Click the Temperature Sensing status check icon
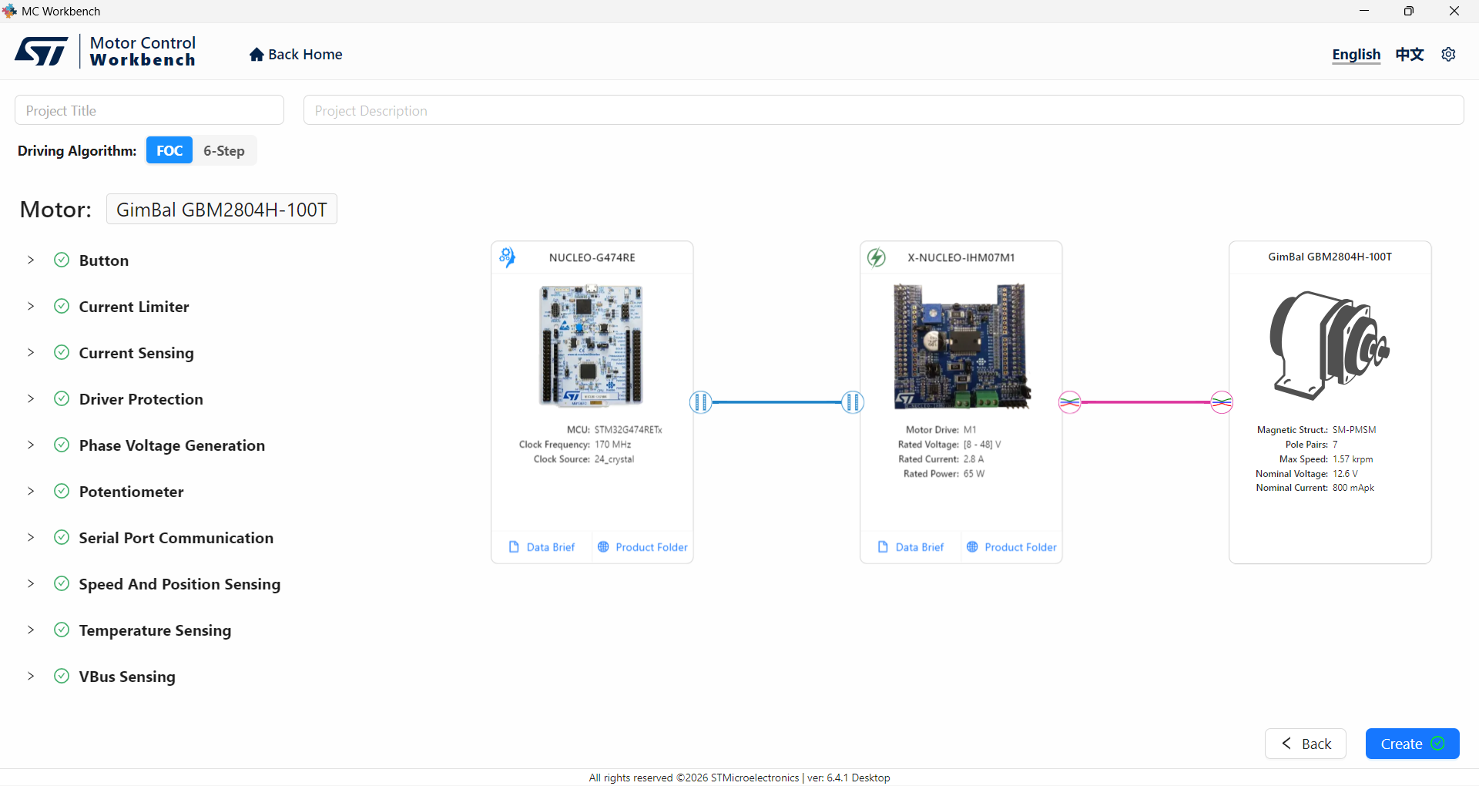This screenshot has height=786, width=1479. 62,630
